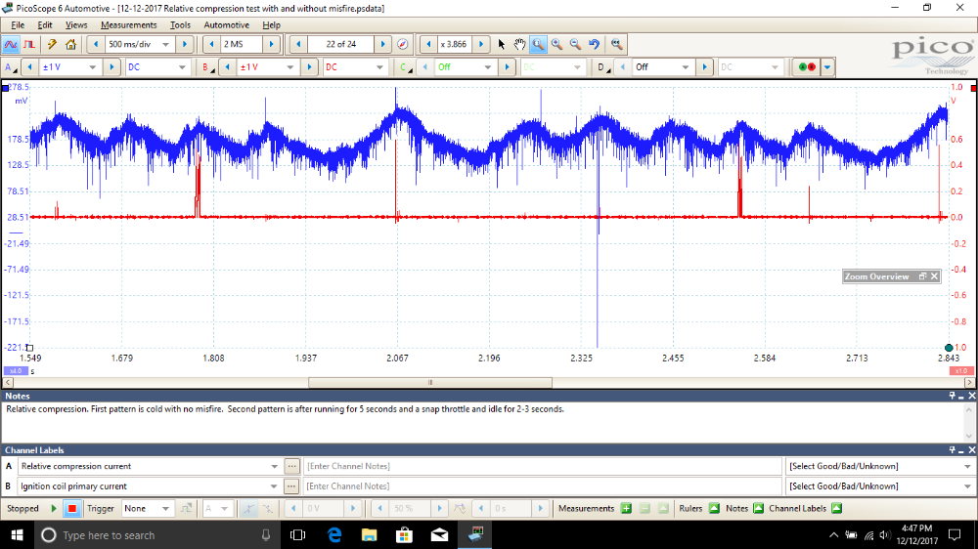The height and width of the screenshot is (549, 978).
Task: Click the auto setup lightning icon
Action: [52, 44]
